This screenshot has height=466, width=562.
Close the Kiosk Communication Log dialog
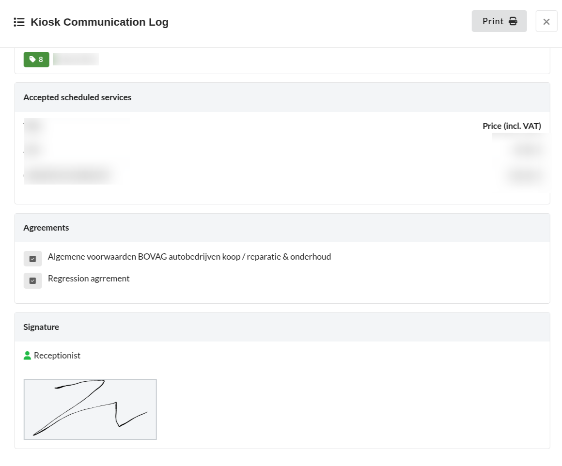point(546,21)
